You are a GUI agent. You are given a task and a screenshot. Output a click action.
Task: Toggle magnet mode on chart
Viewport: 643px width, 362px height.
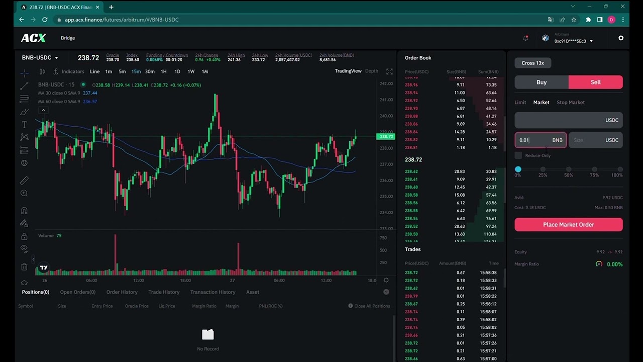24,211
